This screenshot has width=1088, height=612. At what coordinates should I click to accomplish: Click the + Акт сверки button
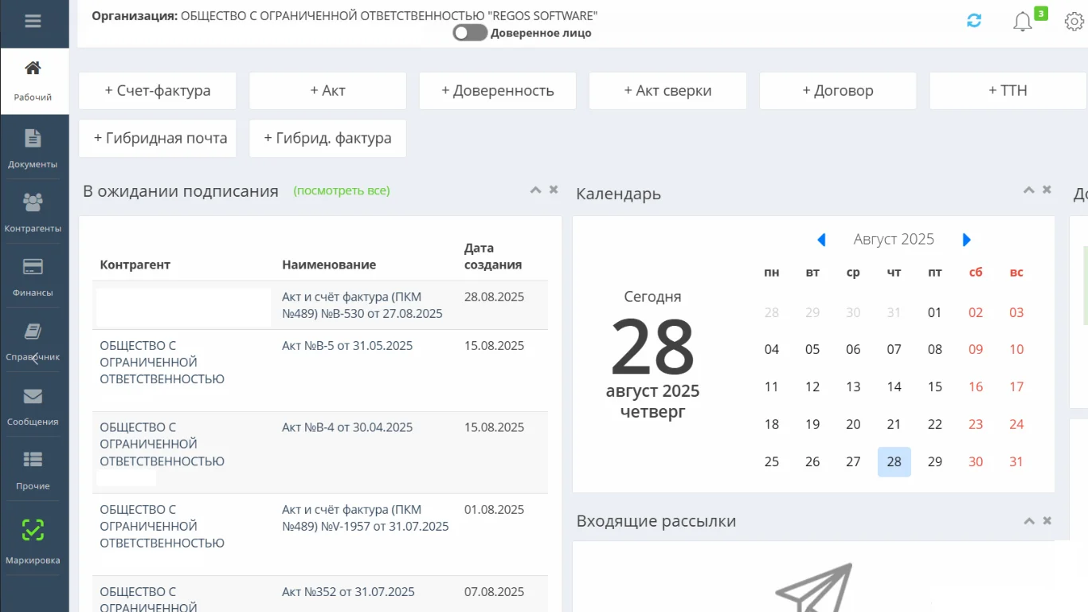(667, 91)
